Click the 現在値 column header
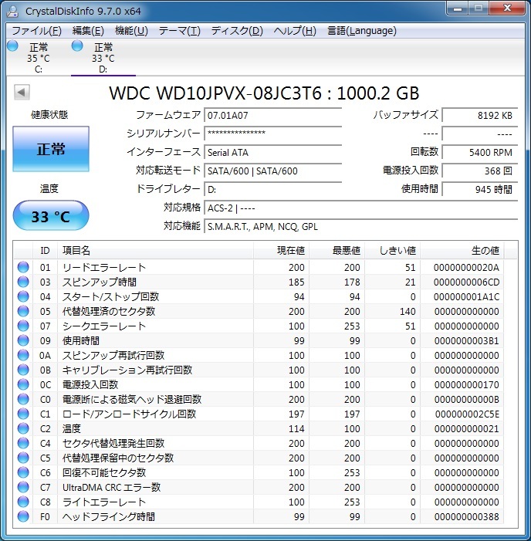 tap(281, 251)
